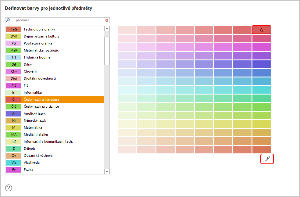
Task: Click the list scrollbar down arrow
Action: click(107, 172)
